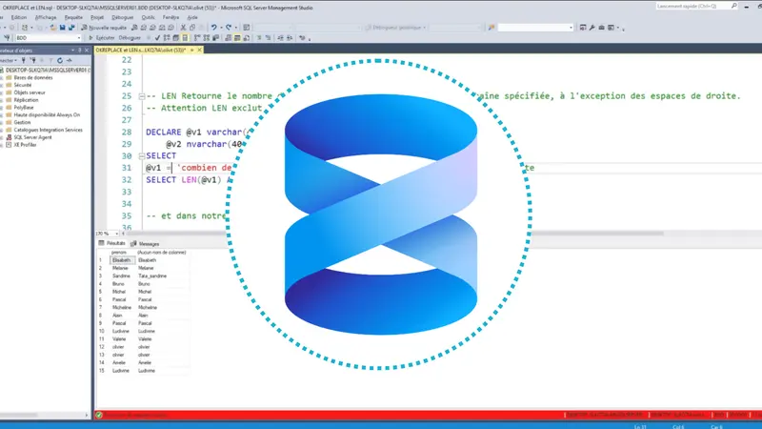Open the Undo history dropdown arrow
762x429 pixels.
(x=221, y=28)
